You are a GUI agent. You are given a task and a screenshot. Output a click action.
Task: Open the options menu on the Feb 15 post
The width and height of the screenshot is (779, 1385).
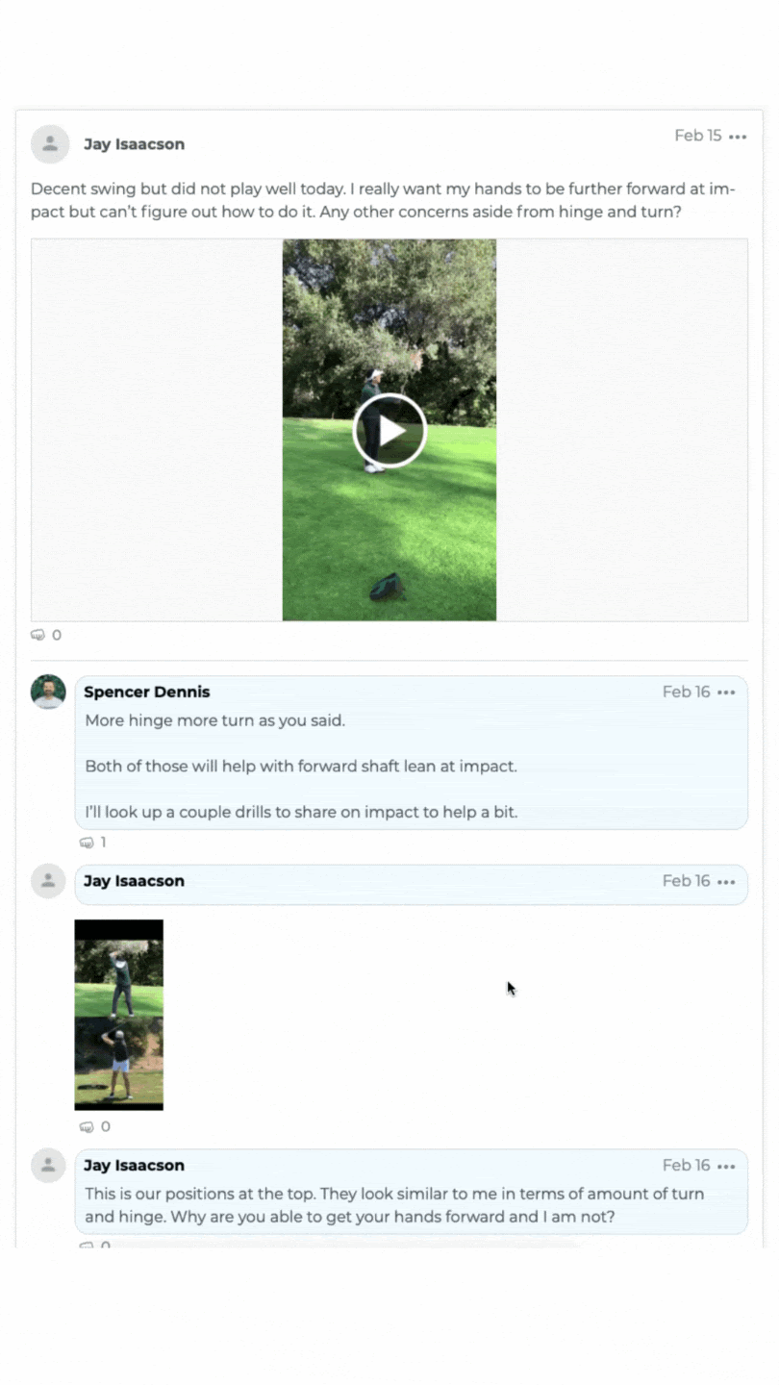pos(737,136)
